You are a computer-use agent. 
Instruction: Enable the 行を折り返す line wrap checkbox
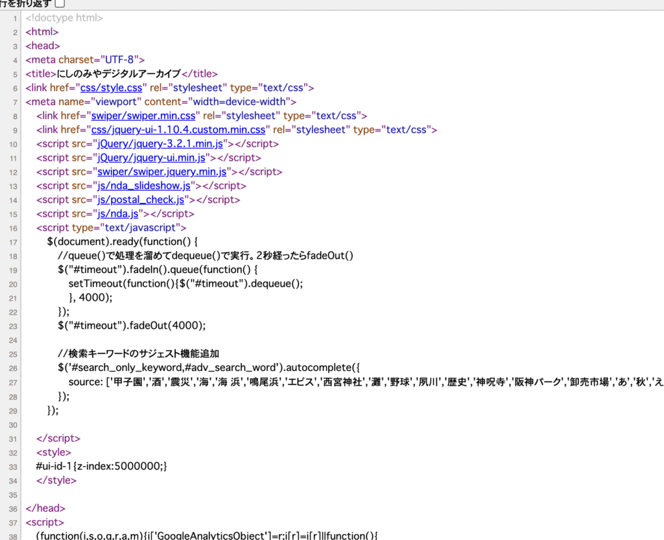click(60, 3)
